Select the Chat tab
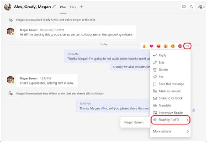Viewport: 207px width, 142px height. [x=63, y=7]
